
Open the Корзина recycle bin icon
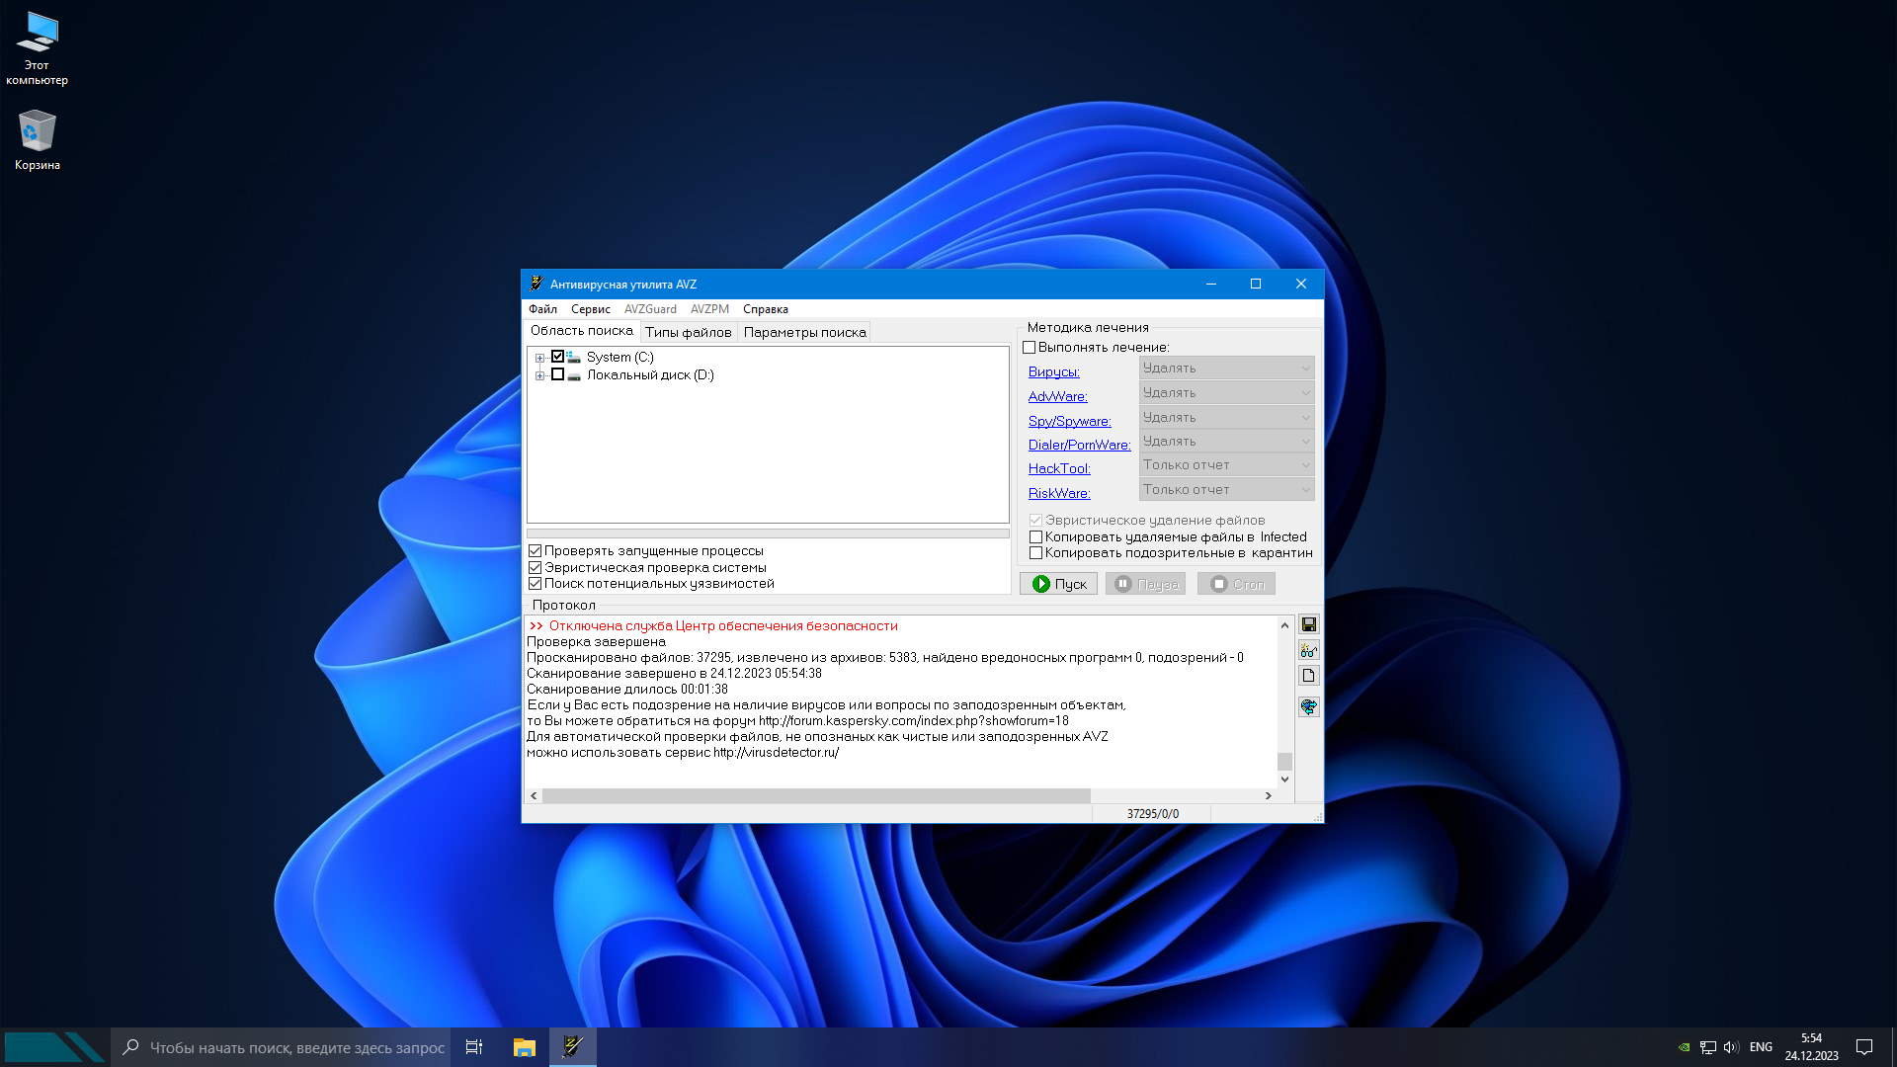[x=37, y=139]
